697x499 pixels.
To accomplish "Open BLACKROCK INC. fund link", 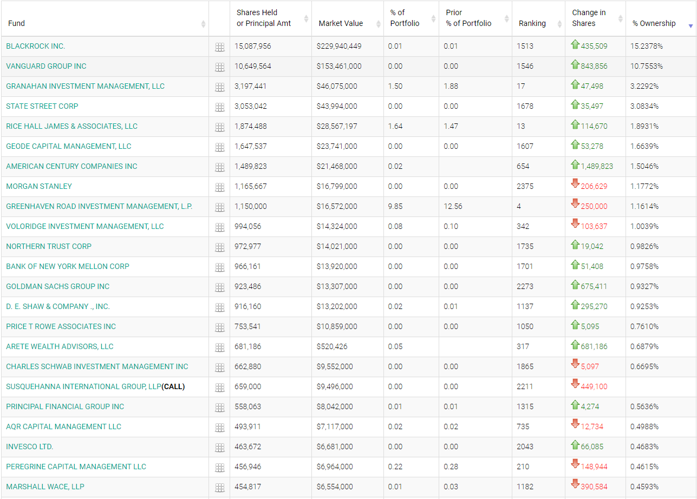I will (36, 47).
